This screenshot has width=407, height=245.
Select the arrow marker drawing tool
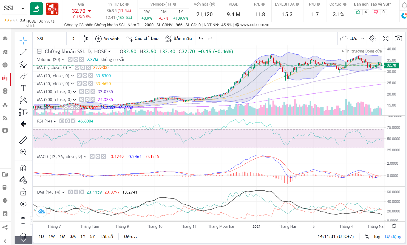pos(23,124)
